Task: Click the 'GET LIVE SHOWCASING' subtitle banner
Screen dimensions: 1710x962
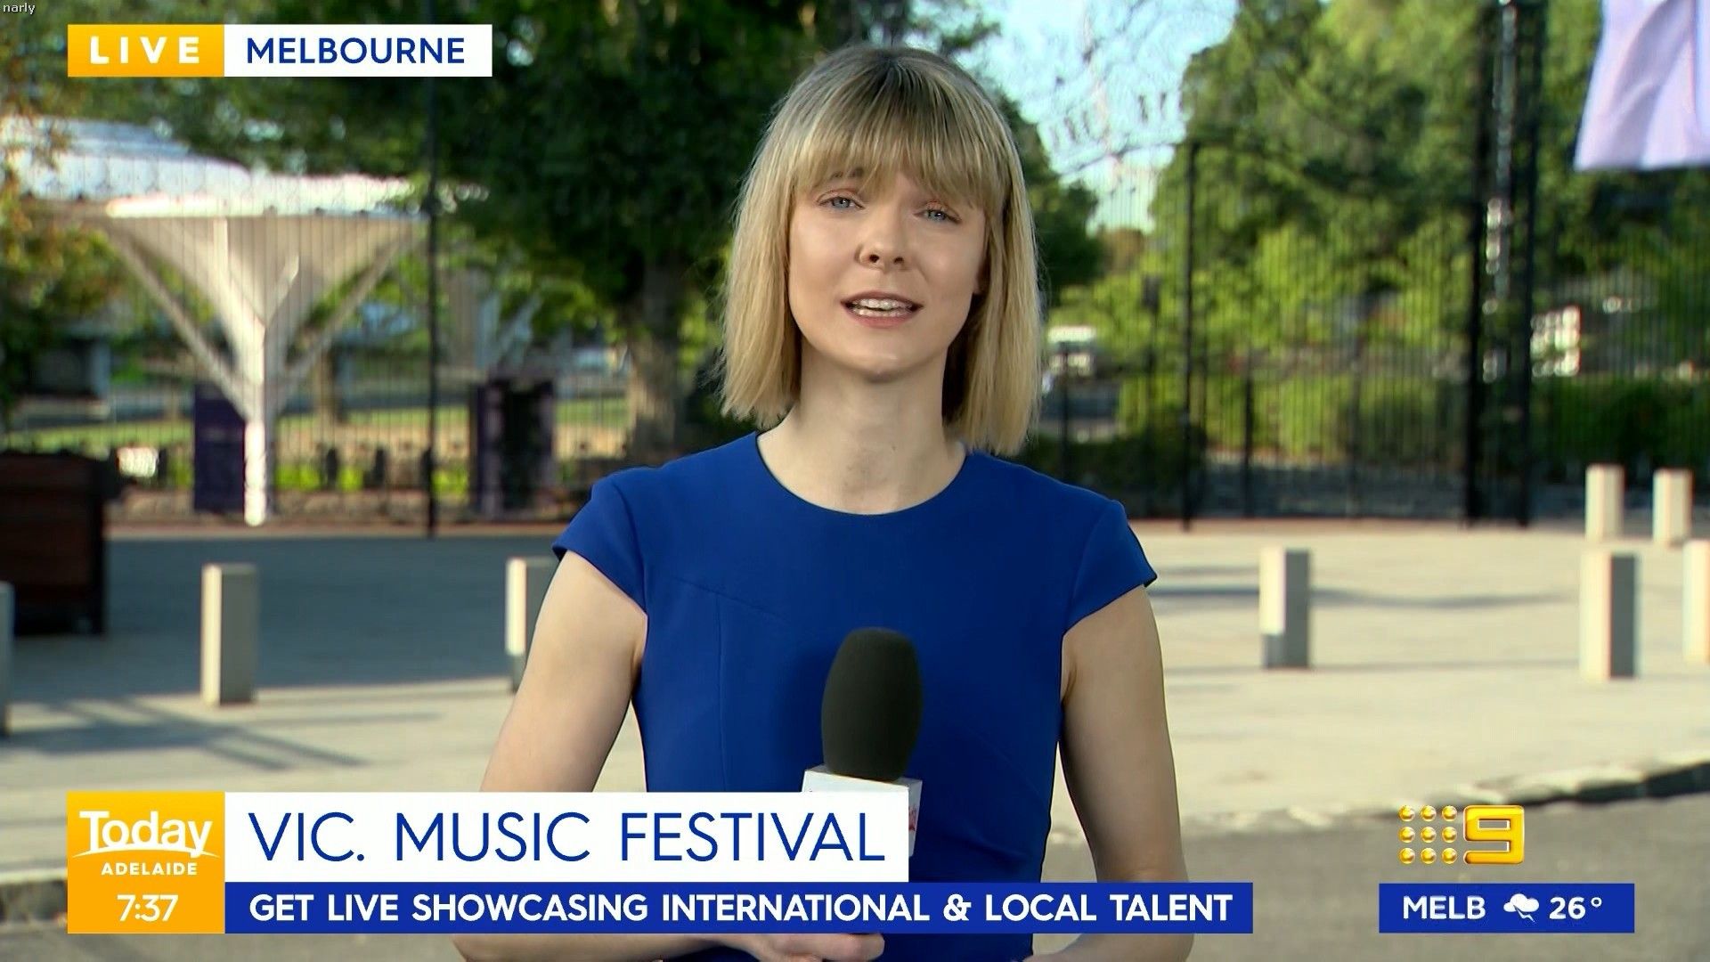Action: 447,909
